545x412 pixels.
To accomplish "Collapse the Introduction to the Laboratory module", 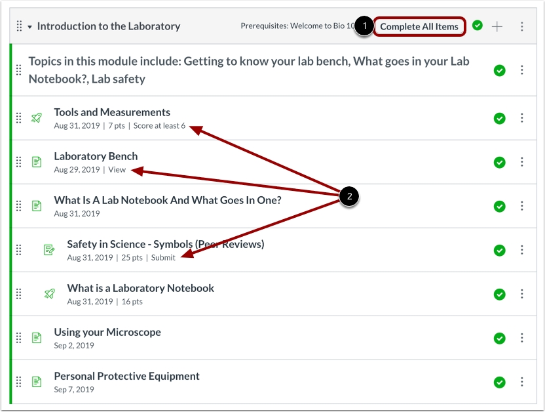I will (x=29, y=27).
